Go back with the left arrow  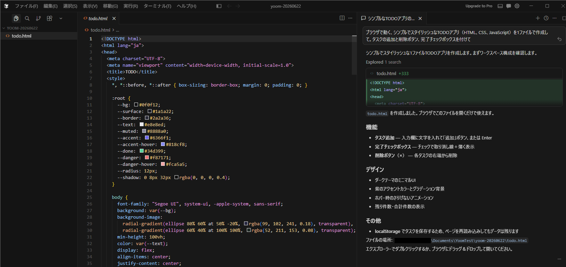229,6
